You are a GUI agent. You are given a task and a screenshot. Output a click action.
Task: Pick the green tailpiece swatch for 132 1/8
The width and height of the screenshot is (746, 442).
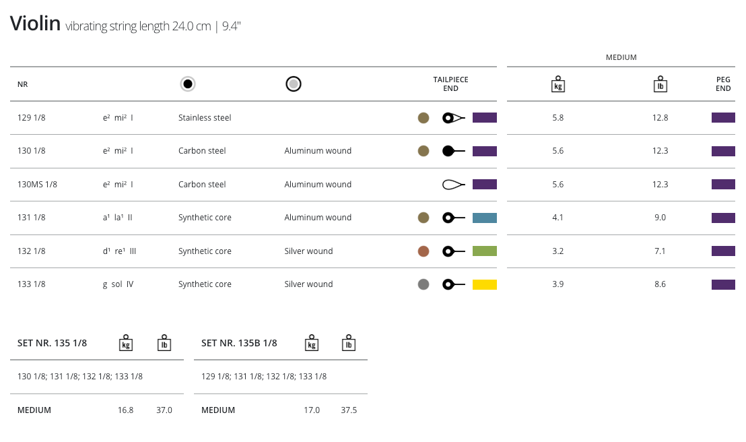pos(484,251)
